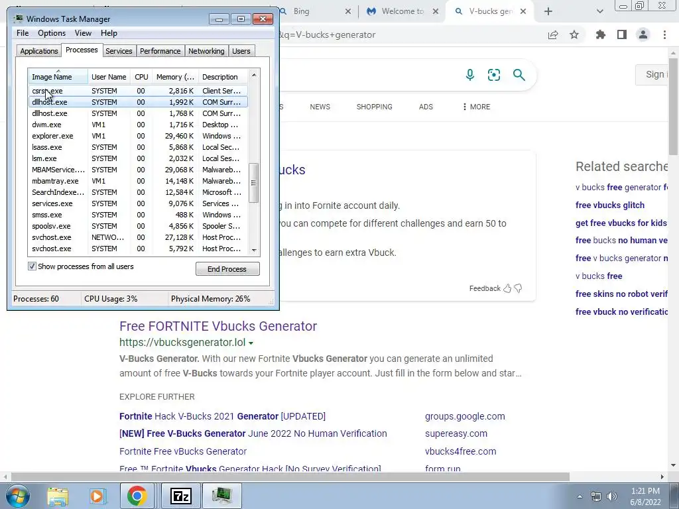Image resolution: width=679 pixels, height=509 pixels.
Task: Close the Welcome to tab
Action: click(436, 12)
